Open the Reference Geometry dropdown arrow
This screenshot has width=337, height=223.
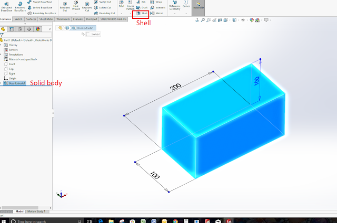click(x=175, y=14)
